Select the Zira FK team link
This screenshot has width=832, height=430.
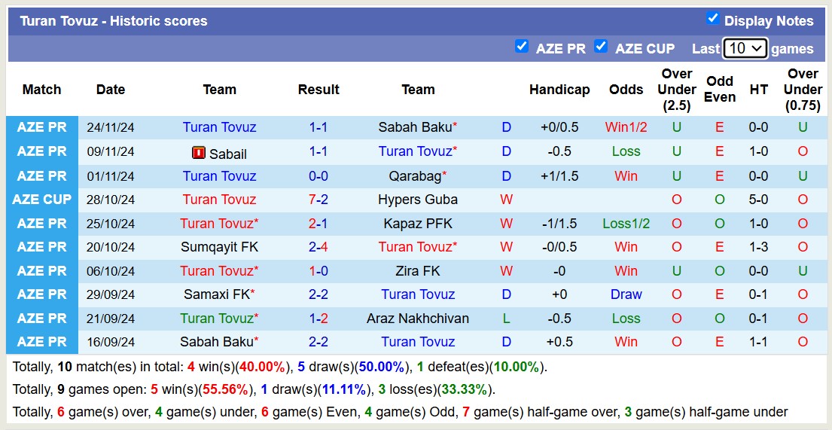point(418,271)
